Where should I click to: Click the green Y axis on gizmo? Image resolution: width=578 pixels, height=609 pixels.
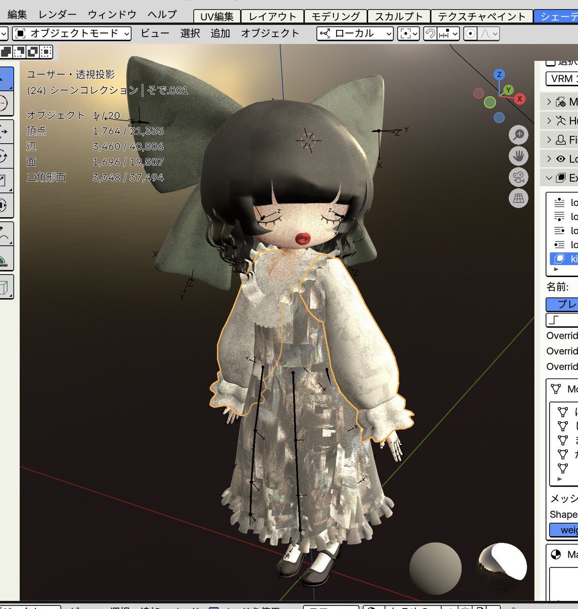pyautogui.click(x=509, y=90)
